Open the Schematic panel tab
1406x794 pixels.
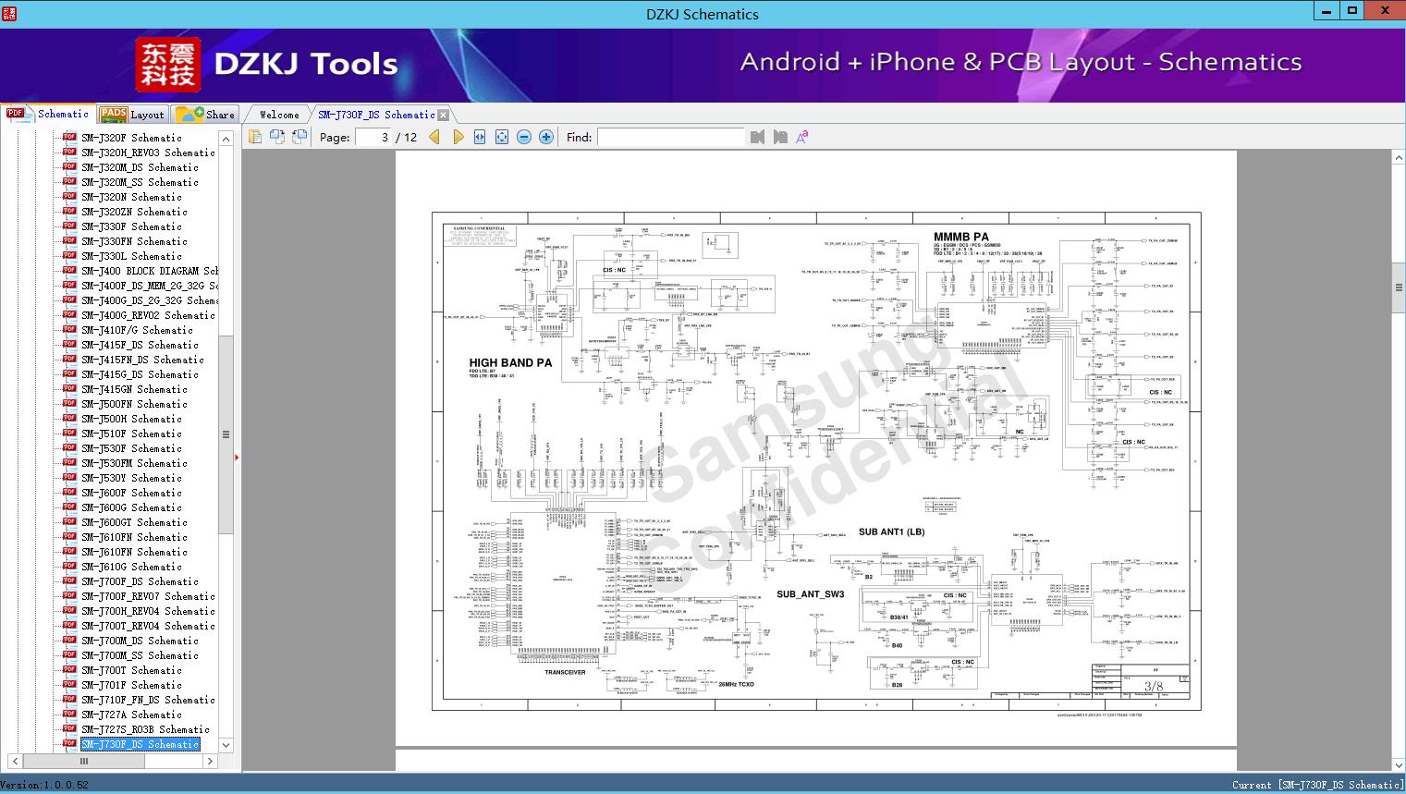click(48, 114)
